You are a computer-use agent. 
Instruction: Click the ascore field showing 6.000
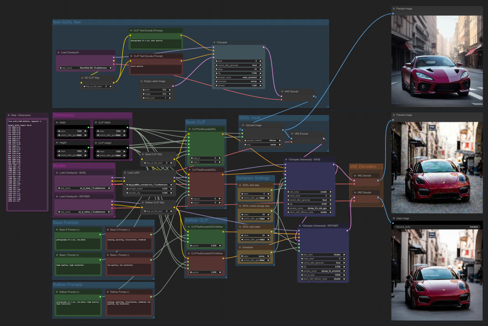[x=205, y=246]
